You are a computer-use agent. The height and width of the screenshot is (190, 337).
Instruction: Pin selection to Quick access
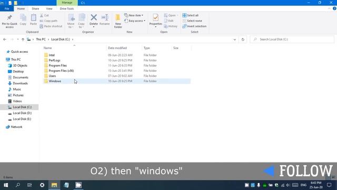[9, 21]
